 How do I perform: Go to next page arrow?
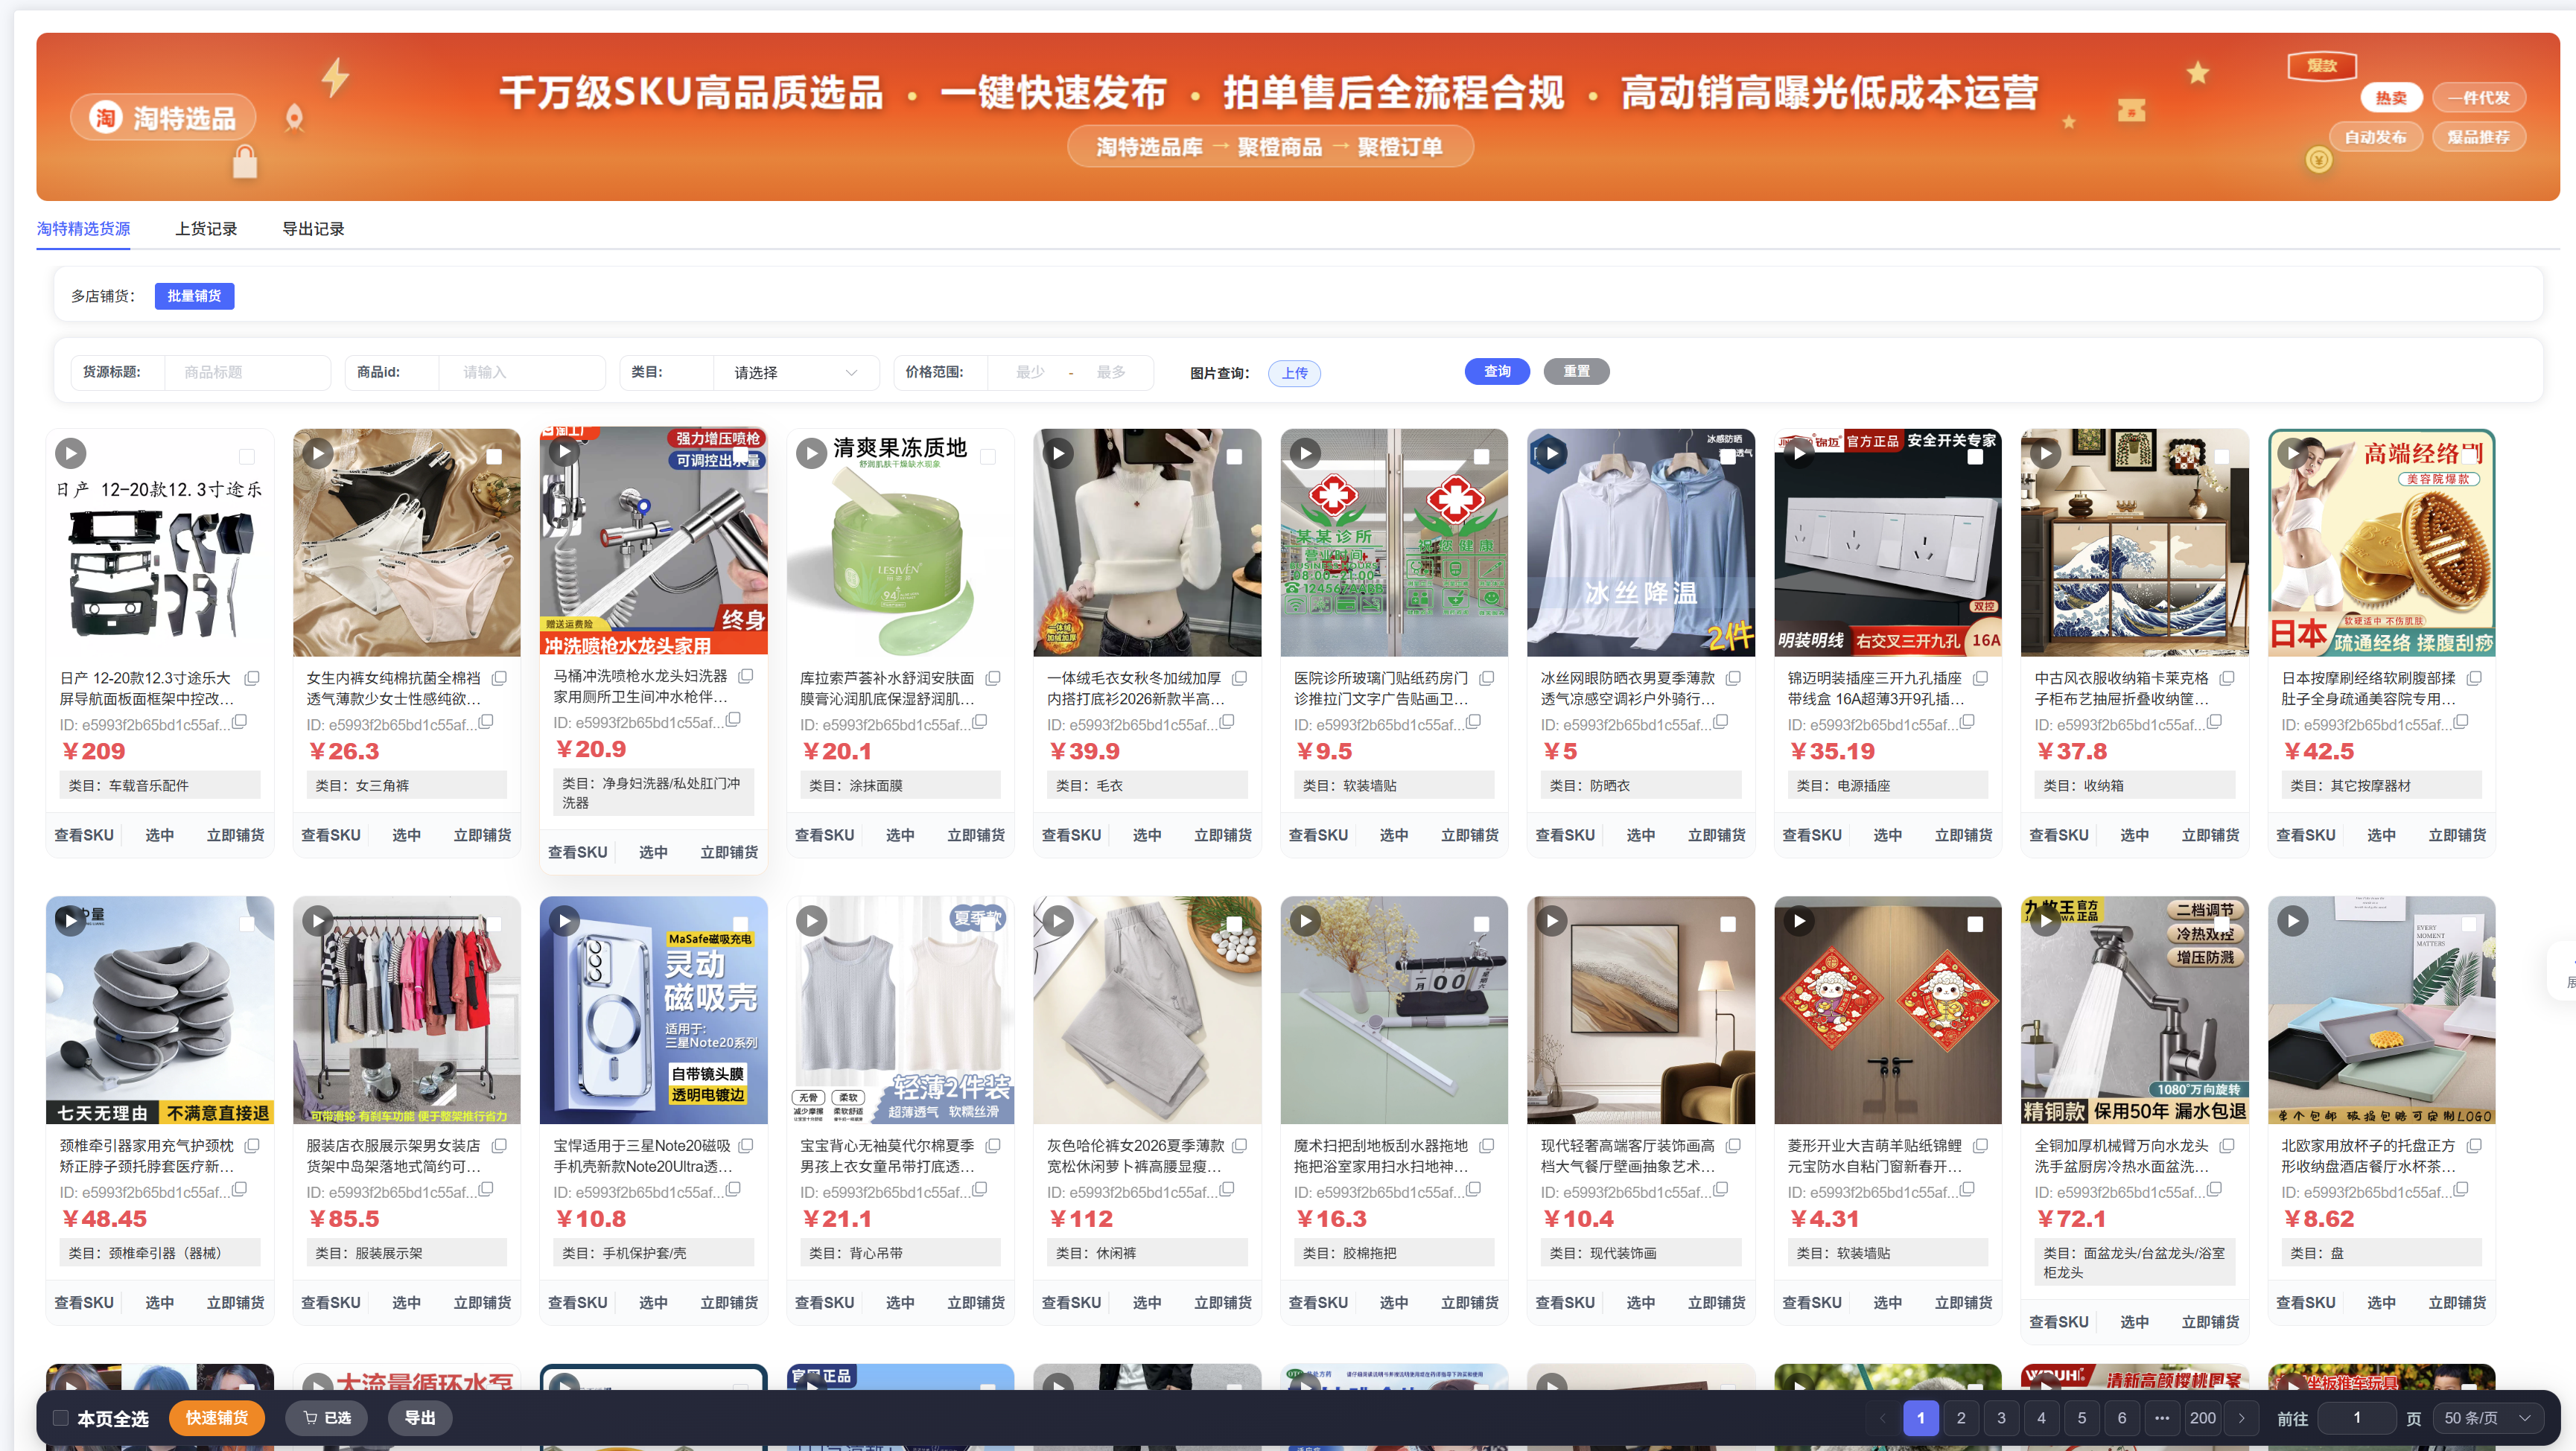click(x=2241, y=1417)
